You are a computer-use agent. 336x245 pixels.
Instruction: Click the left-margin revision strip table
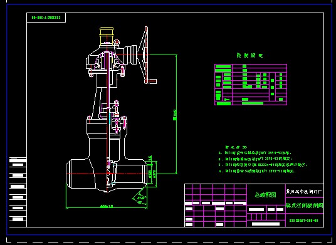[x=18, y=192]
